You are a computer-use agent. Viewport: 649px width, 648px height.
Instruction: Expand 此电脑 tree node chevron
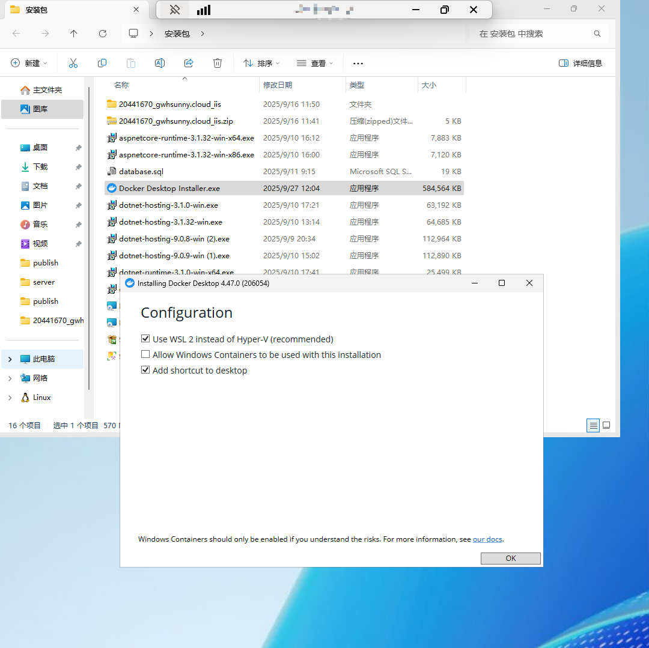tap(10, 359)
